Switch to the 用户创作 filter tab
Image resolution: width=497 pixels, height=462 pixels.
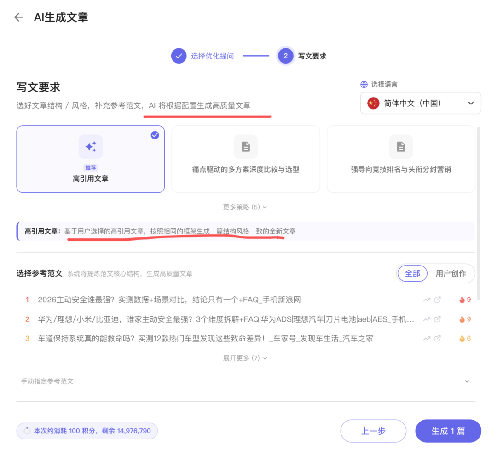pyautogui.click(x=451, y=273)
